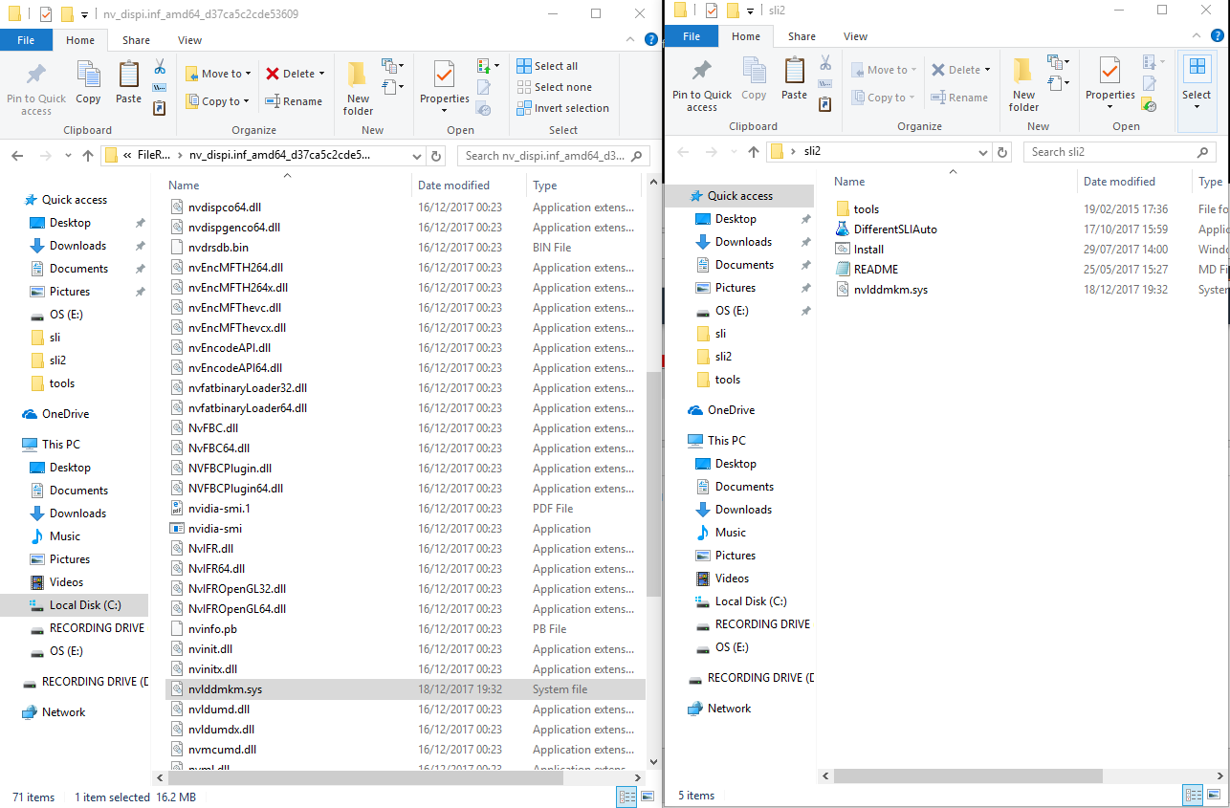Select the Cut icon in the Clipboard group

tap(159, 67)
